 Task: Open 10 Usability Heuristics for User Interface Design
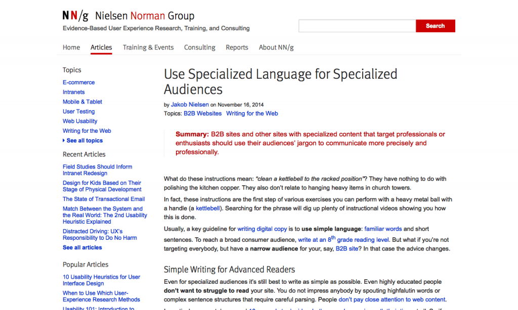coord(101,280)
